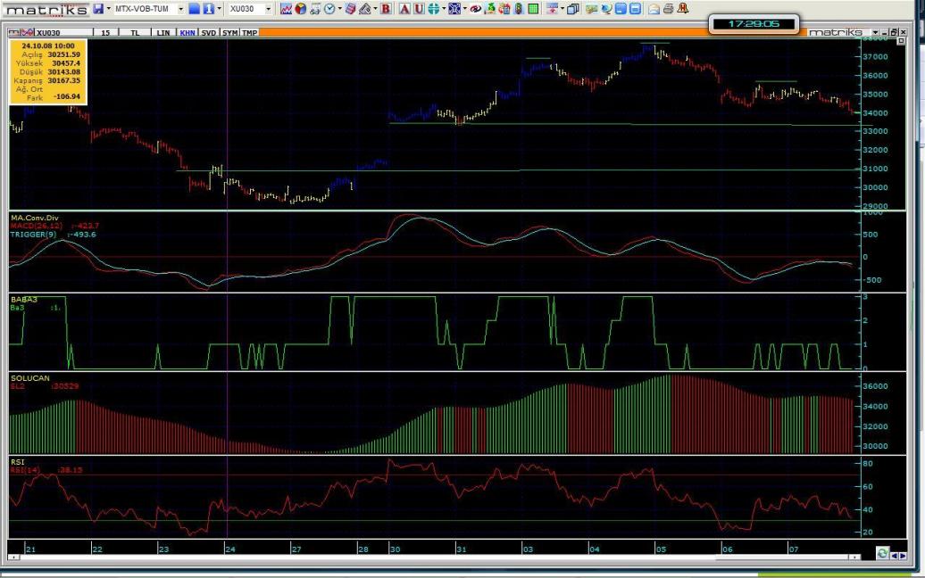Click the clock icon in toolbar

(x=329, y=9)
